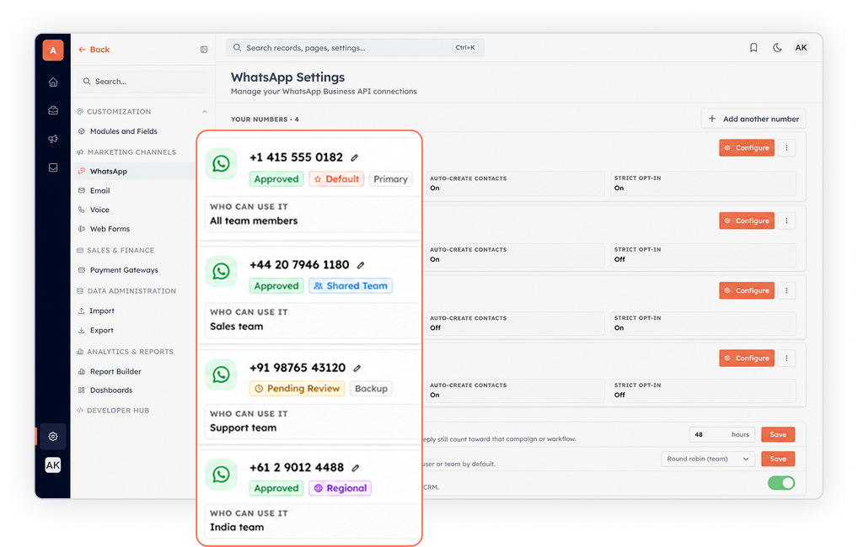The width and height of the screenshot is (858, 547).
Task: Open Payment Gateways
Action: tap(124, 270)
